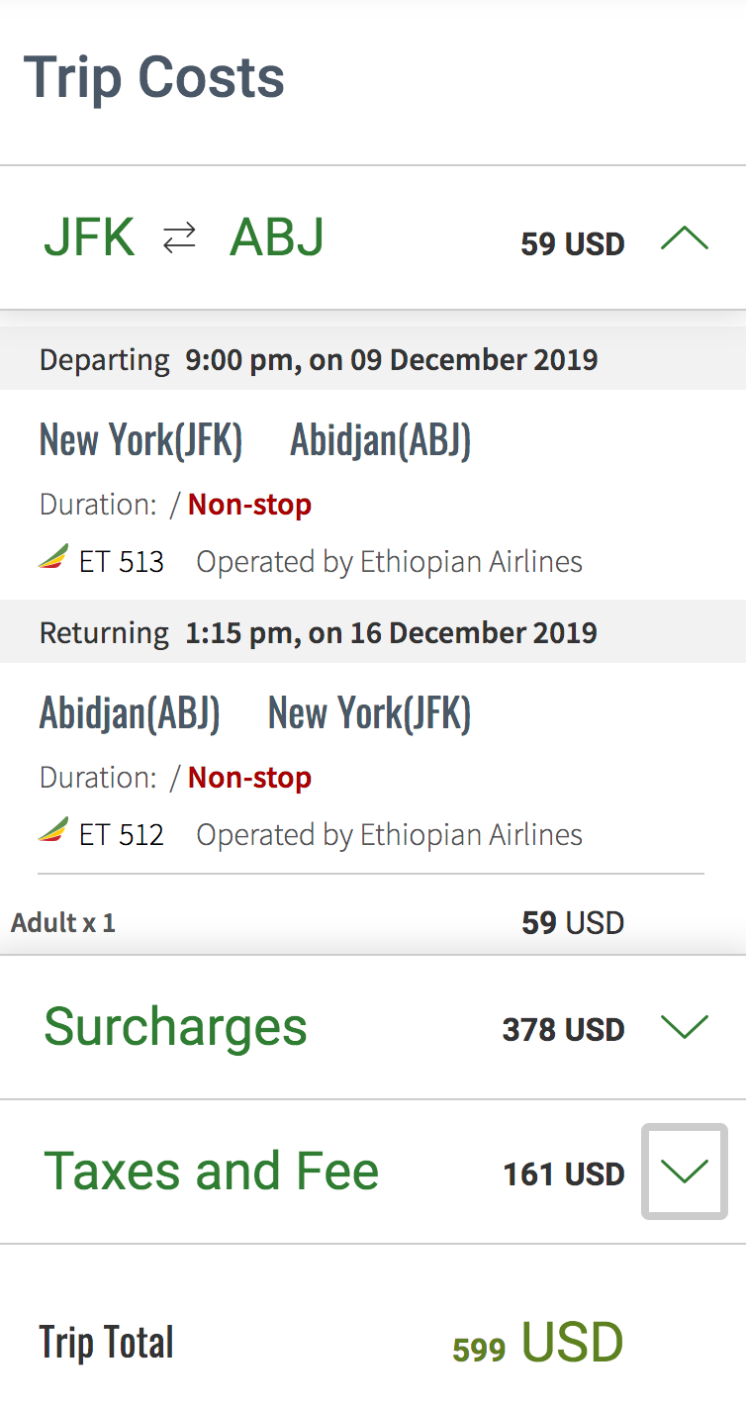Click the red Non-stop label for departing flight

tap(249, 505)
